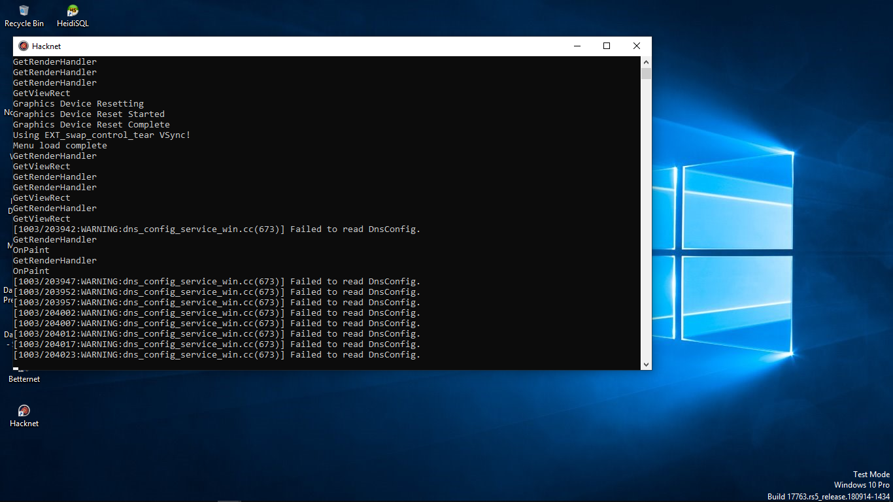Click the 'Graphics Device Reset Started' line
Image resolution: width=893 pixels, height=502 pixels.
coord(89,114)
